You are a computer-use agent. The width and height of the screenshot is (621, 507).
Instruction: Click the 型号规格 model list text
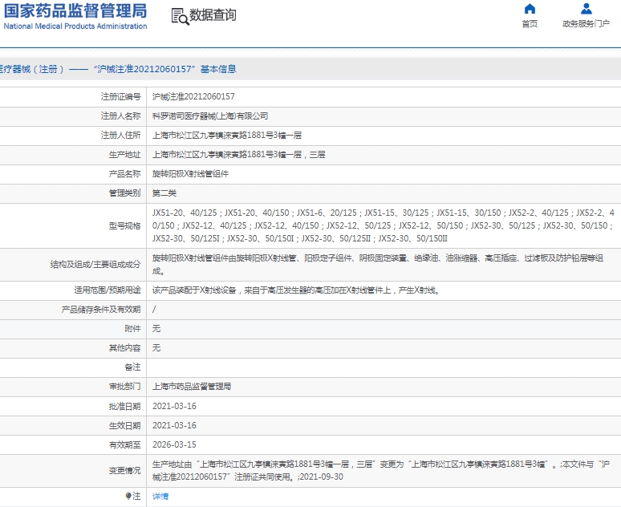(384, 225)
